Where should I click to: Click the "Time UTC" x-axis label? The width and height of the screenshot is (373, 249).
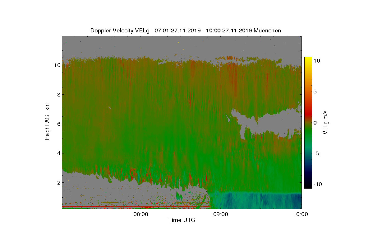182,220
